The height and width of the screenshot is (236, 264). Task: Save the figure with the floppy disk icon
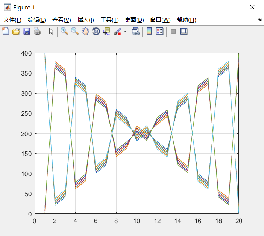pyautogui.click(x=27, y=32)
